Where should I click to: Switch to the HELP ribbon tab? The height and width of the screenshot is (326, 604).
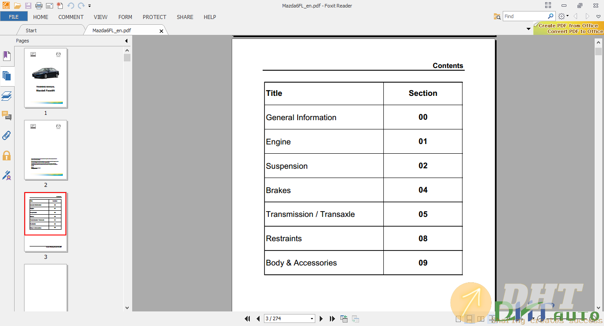coord(210,17)
